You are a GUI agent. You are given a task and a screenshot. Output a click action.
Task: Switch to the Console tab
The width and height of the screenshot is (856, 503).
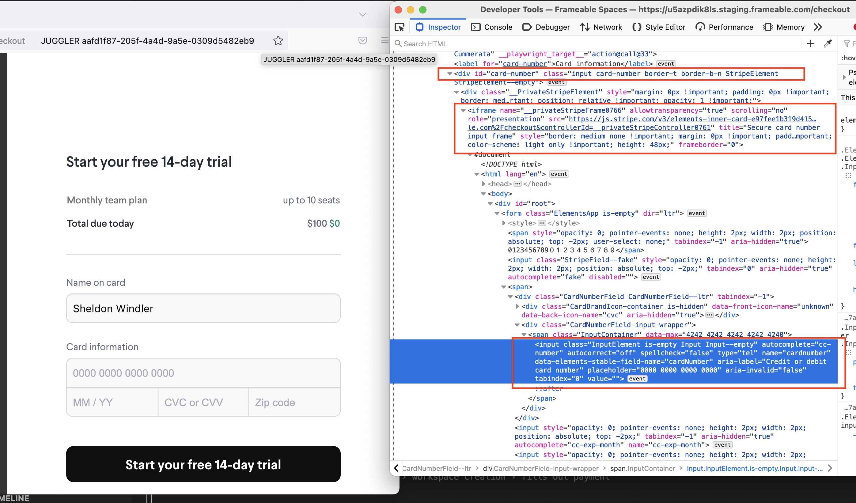point(491,27)
